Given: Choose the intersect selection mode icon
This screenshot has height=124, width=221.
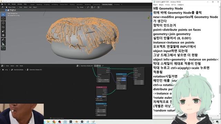Looking at the screenshot, I should [x=15, y=10].
